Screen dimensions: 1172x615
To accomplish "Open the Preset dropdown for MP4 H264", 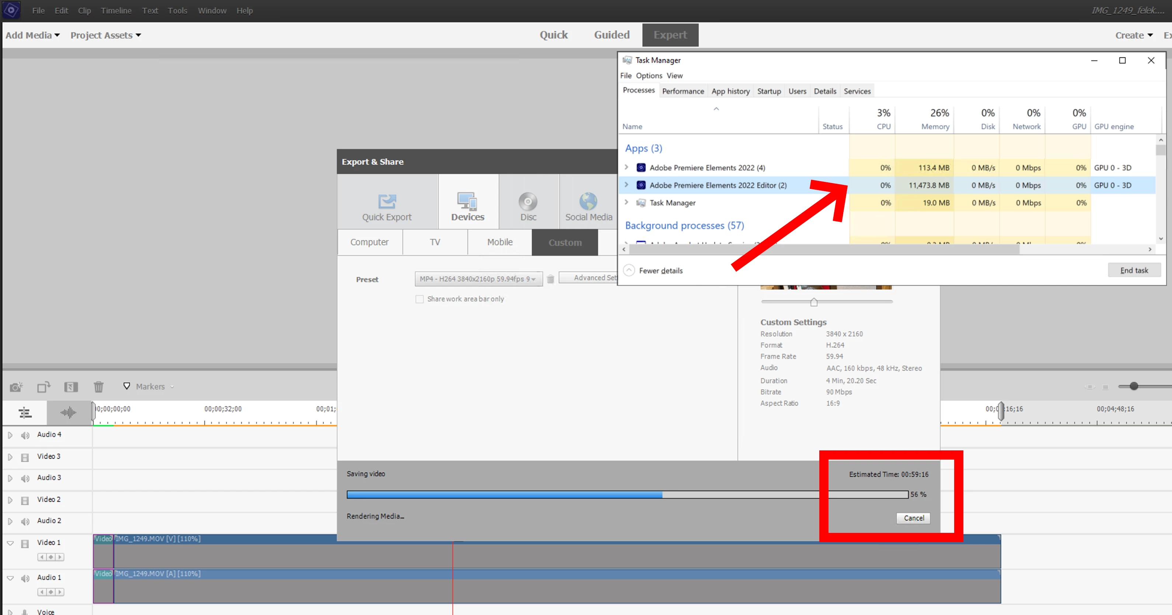I will (478, 279).
